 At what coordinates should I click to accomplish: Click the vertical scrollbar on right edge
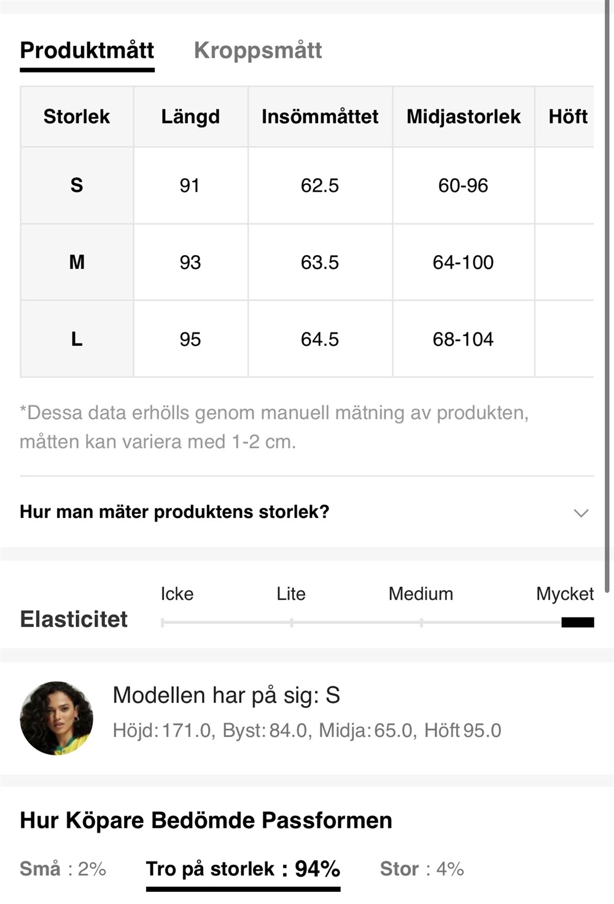(x=607, y=295)
